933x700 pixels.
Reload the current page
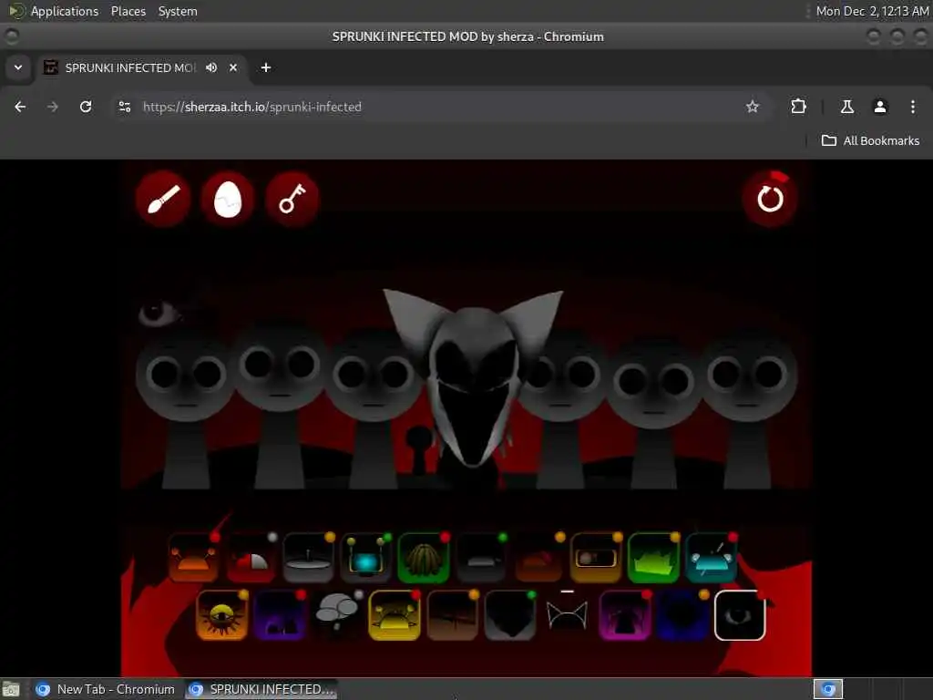tap(86, 107)
